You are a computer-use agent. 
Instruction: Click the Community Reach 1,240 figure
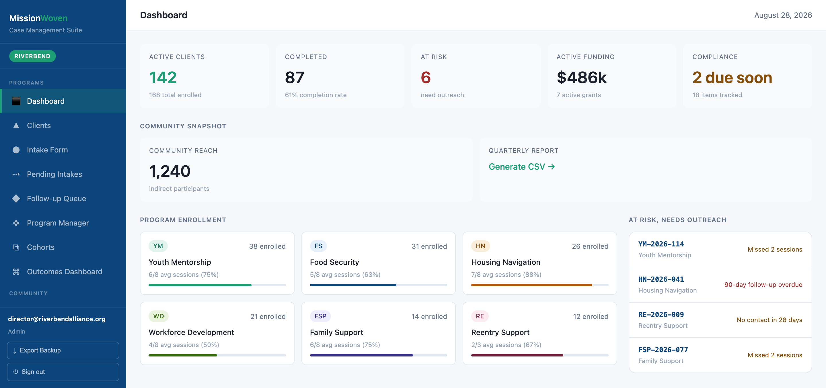click(x=170, y=171)
